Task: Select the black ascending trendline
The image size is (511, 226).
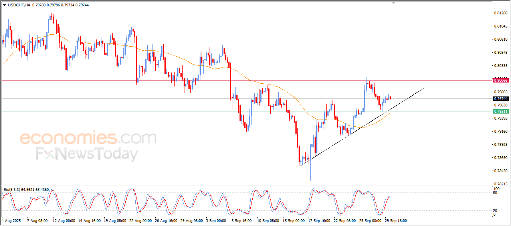Action: point(362,127)
